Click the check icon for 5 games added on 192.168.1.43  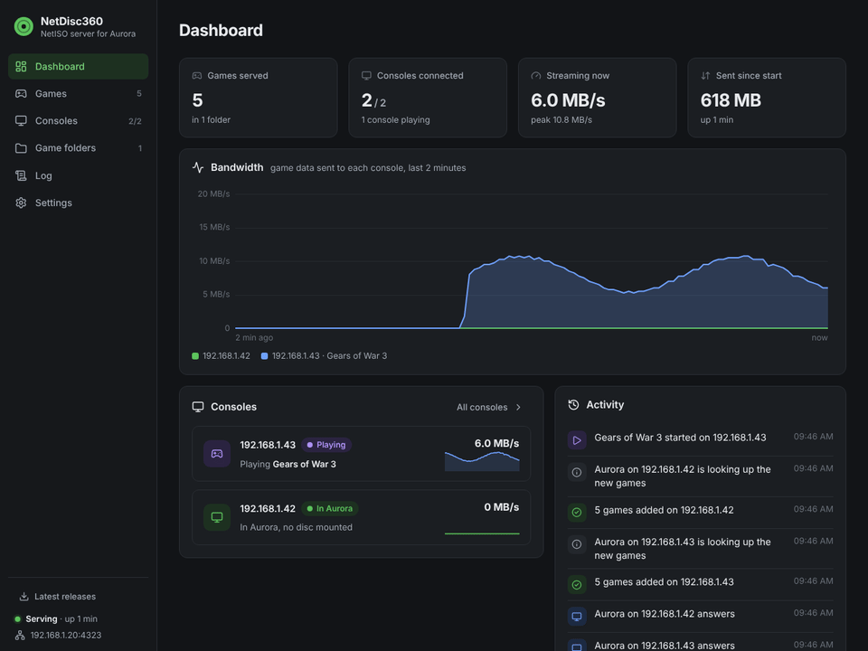click(577, 584)
